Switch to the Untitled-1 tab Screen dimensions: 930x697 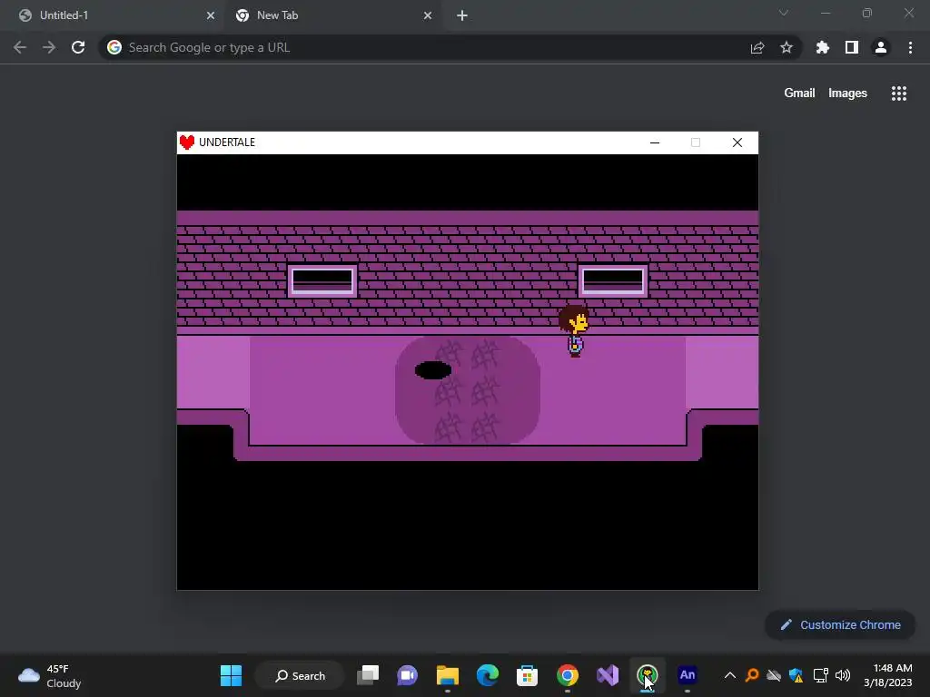pos(113,15)
